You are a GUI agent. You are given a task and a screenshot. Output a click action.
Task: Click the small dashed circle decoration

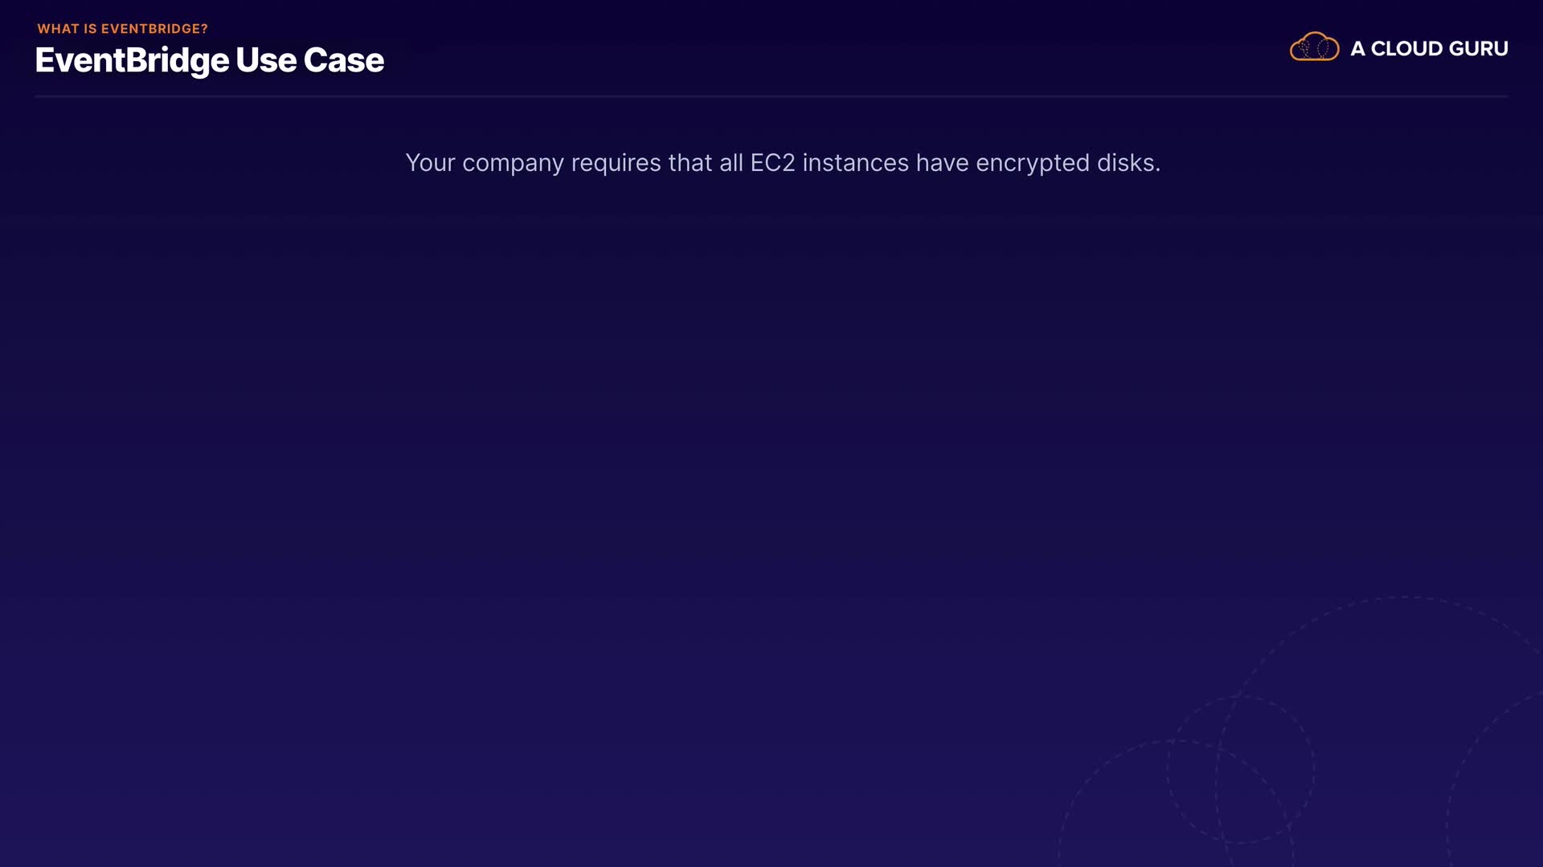pos(1240,769)
